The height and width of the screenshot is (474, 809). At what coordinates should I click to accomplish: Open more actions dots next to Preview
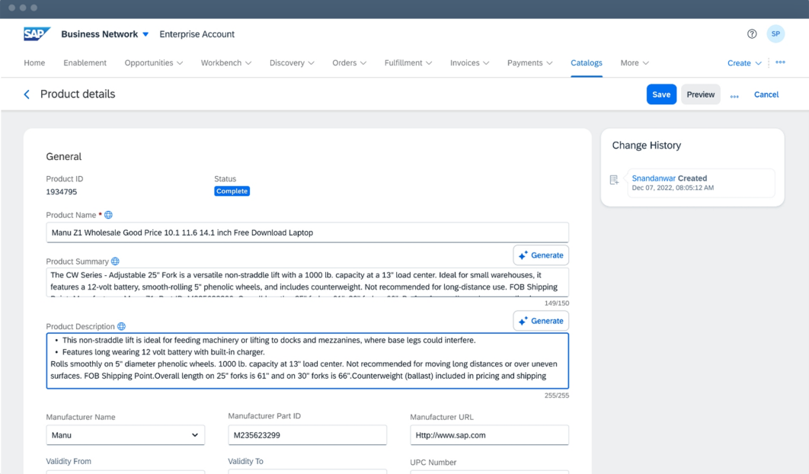734,96
